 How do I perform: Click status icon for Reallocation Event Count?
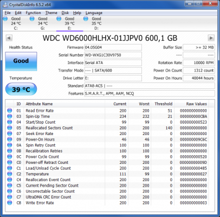click(x=10, y=180)
